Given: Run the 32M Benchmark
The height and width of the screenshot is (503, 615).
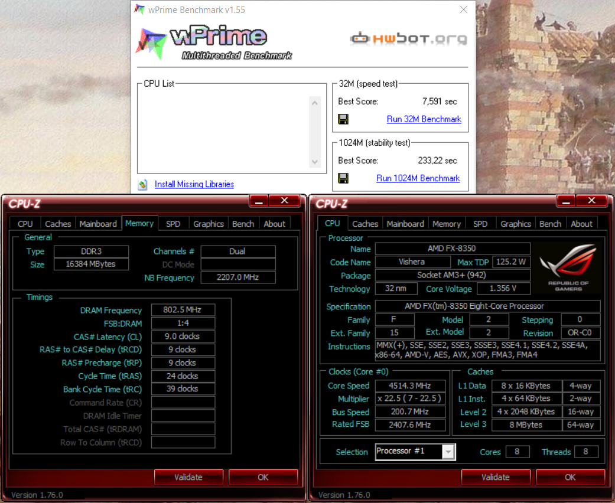Looking at the screenshot, I should tap(424, 119).
